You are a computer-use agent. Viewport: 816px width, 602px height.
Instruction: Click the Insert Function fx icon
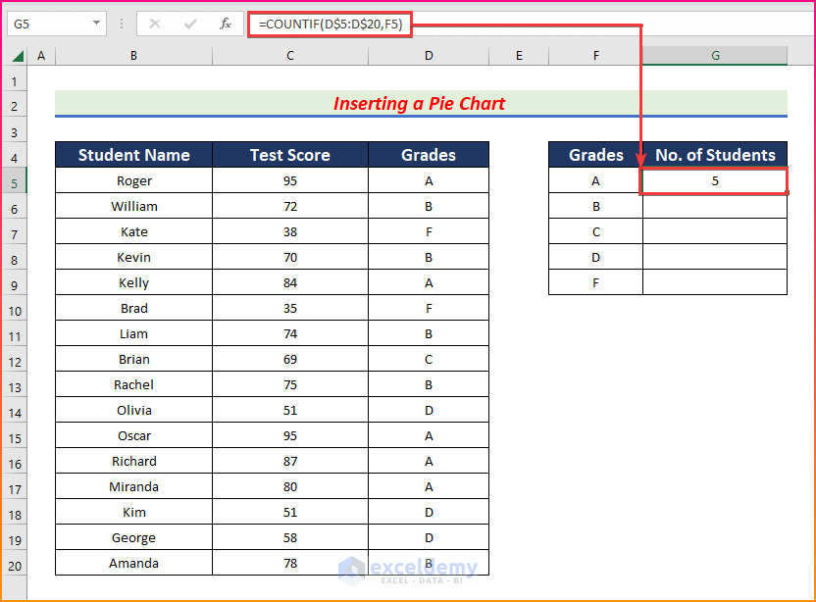click(226, 24)
